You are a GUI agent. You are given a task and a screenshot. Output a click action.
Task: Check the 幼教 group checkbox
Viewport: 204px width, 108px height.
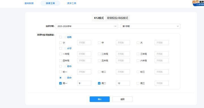pyautogui.click(x=60, y=37)
